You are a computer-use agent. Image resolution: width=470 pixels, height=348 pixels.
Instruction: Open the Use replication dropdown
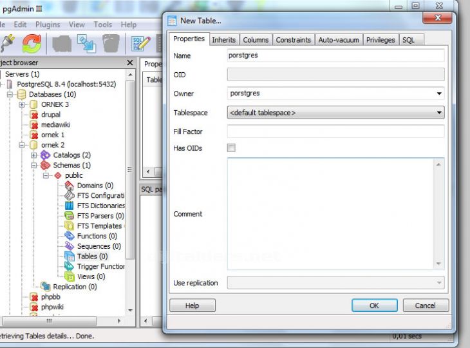coord(439,283)
